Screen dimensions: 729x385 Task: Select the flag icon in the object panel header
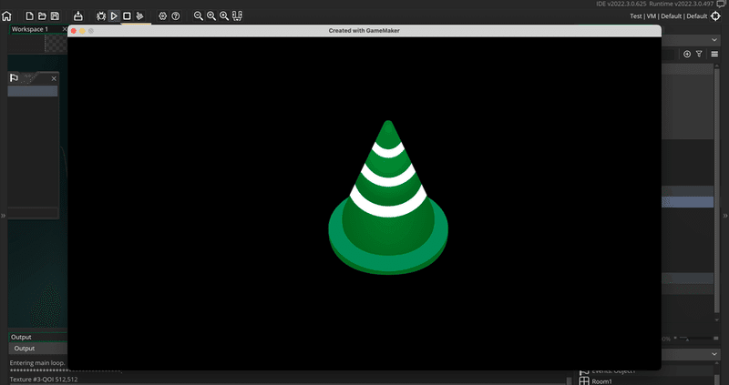(x=14, y=78)
